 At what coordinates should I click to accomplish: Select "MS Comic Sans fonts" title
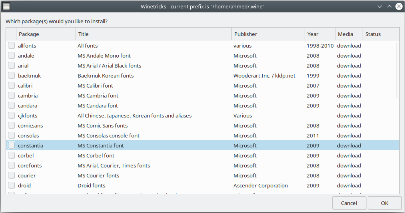click(102, 125)
